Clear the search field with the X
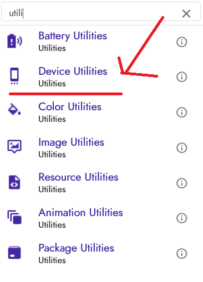Screen dimensions: 203x282 pyautogui.click(x=186, y=13)
